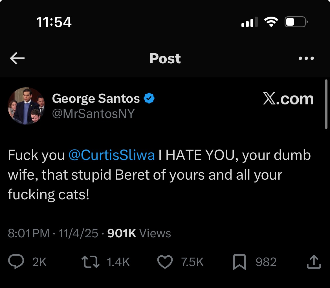Bookmark this post
Image resolution: width=330 pixels, height=288 pixels.
tap(239, 262)
